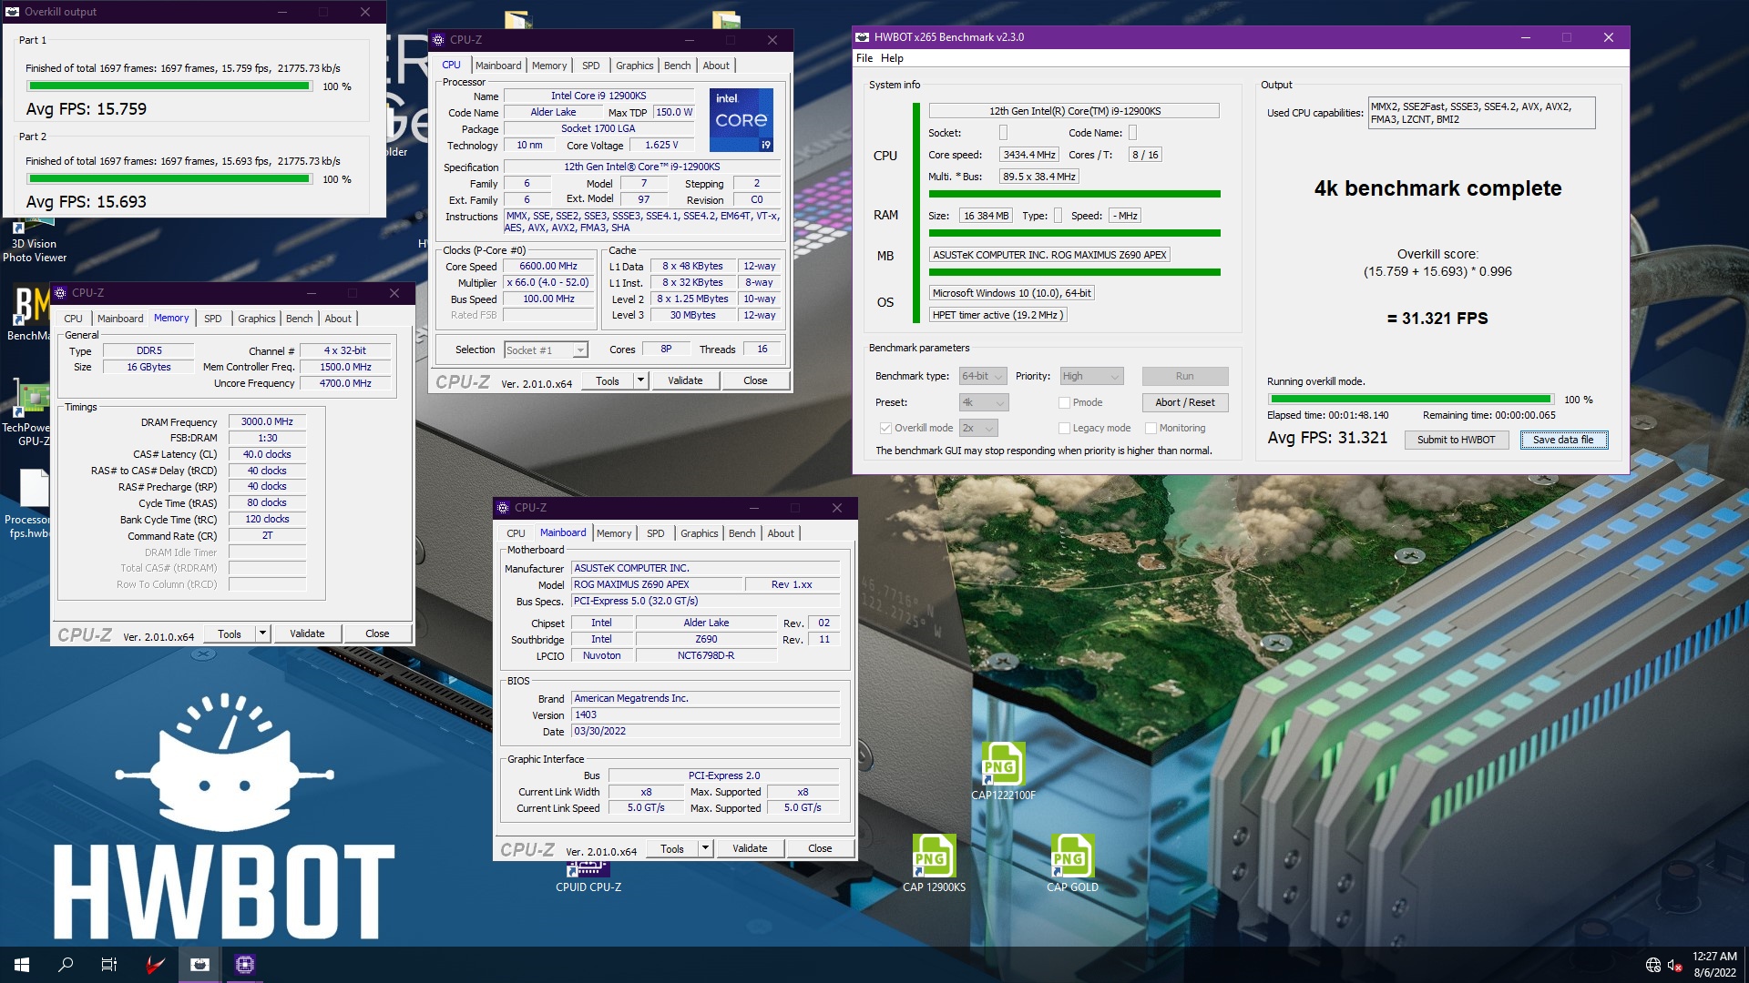
Task: Open the Preset 4k dropdown
Action: tap(983, 402)
